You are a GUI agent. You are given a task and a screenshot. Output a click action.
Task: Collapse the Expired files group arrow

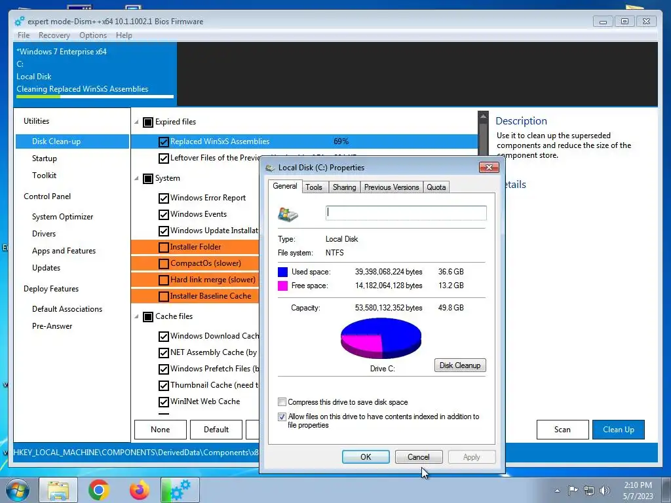[136, 122]
